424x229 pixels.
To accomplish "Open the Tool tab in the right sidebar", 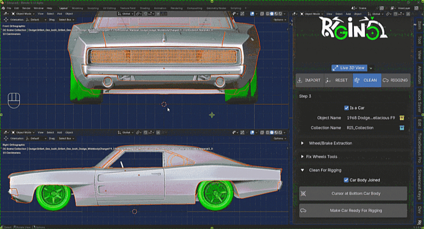I will coord(419,40).
